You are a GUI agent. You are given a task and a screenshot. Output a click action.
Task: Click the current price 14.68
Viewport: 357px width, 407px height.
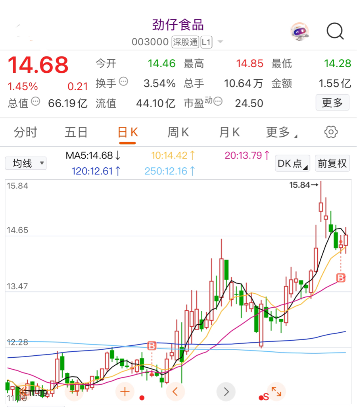[x=38, y=65]
